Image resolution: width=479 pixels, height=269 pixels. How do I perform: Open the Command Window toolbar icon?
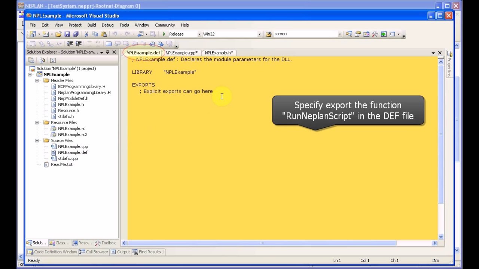392,34
